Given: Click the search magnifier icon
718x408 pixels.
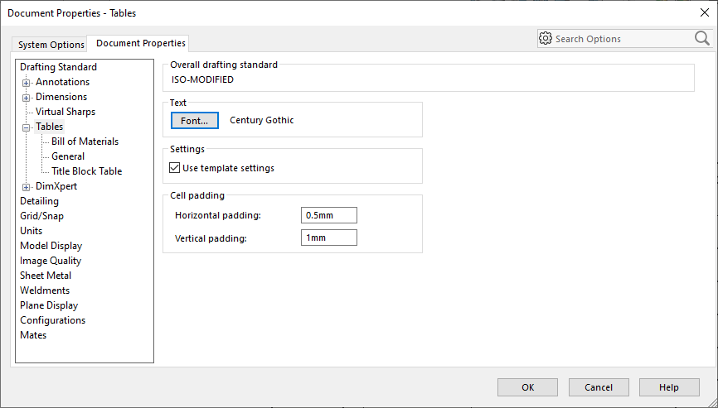Looking at the screenshot, I should (701, 38).
